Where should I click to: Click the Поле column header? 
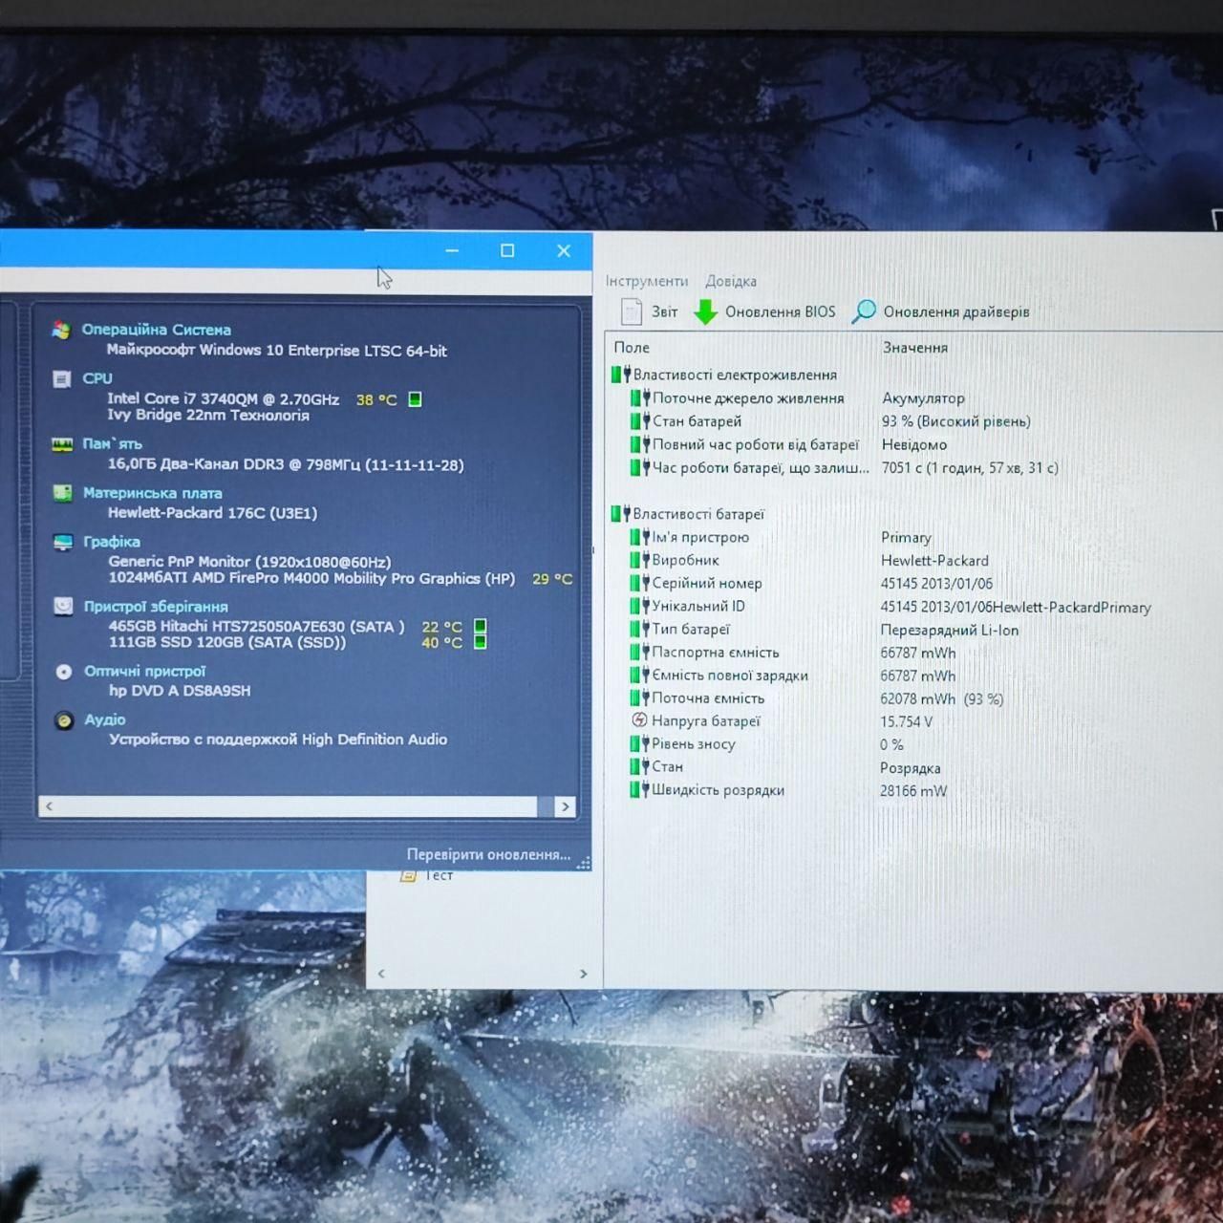(632, 348)
